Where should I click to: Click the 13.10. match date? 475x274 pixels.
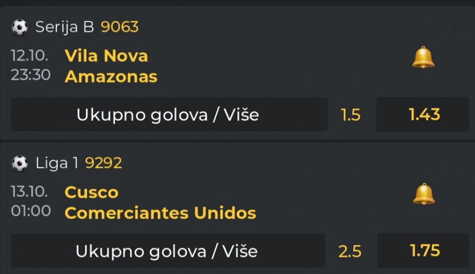pyautogui.click(x=29, y=192)
